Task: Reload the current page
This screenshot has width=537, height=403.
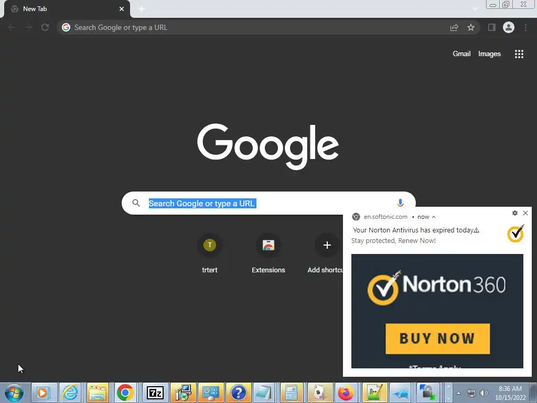Action: (45, 27)
